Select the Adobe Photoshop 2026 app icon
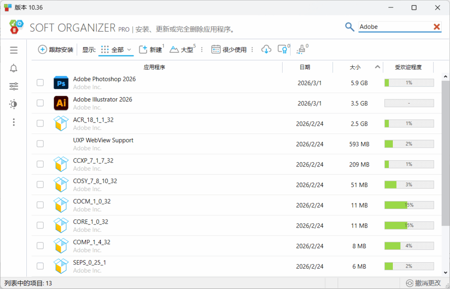 pos(61,82)
